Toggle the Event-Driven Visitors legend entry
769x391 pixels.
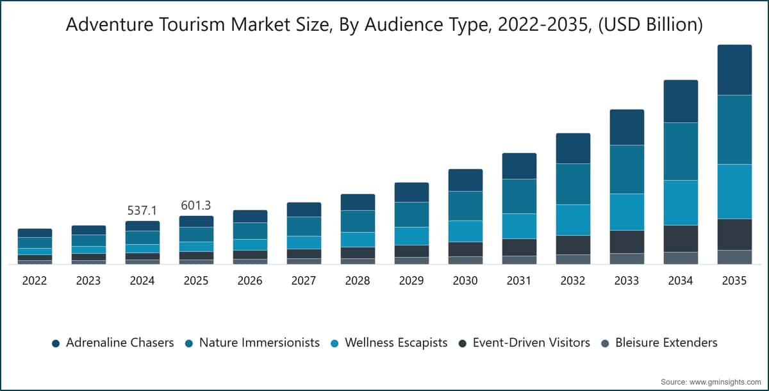[524, 343]
